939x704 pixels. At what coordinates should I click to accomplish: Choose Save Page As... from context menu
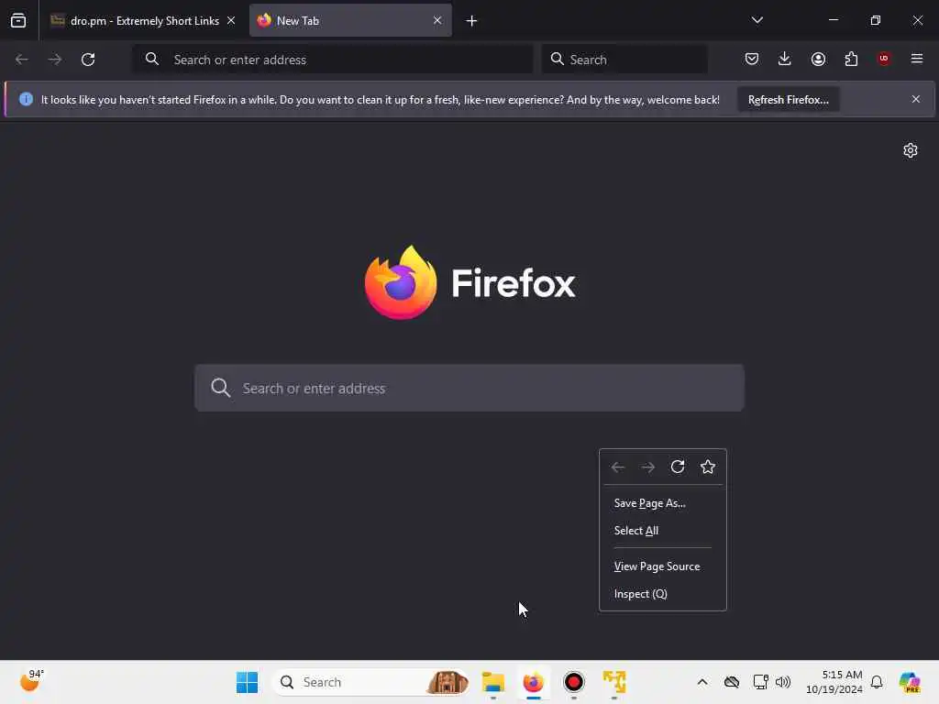[x=663, y=503]
